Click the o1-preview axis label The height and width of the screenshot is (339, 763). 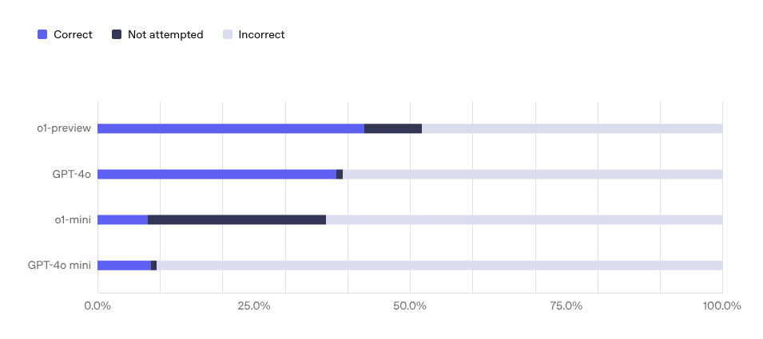[x=64, y=128]
